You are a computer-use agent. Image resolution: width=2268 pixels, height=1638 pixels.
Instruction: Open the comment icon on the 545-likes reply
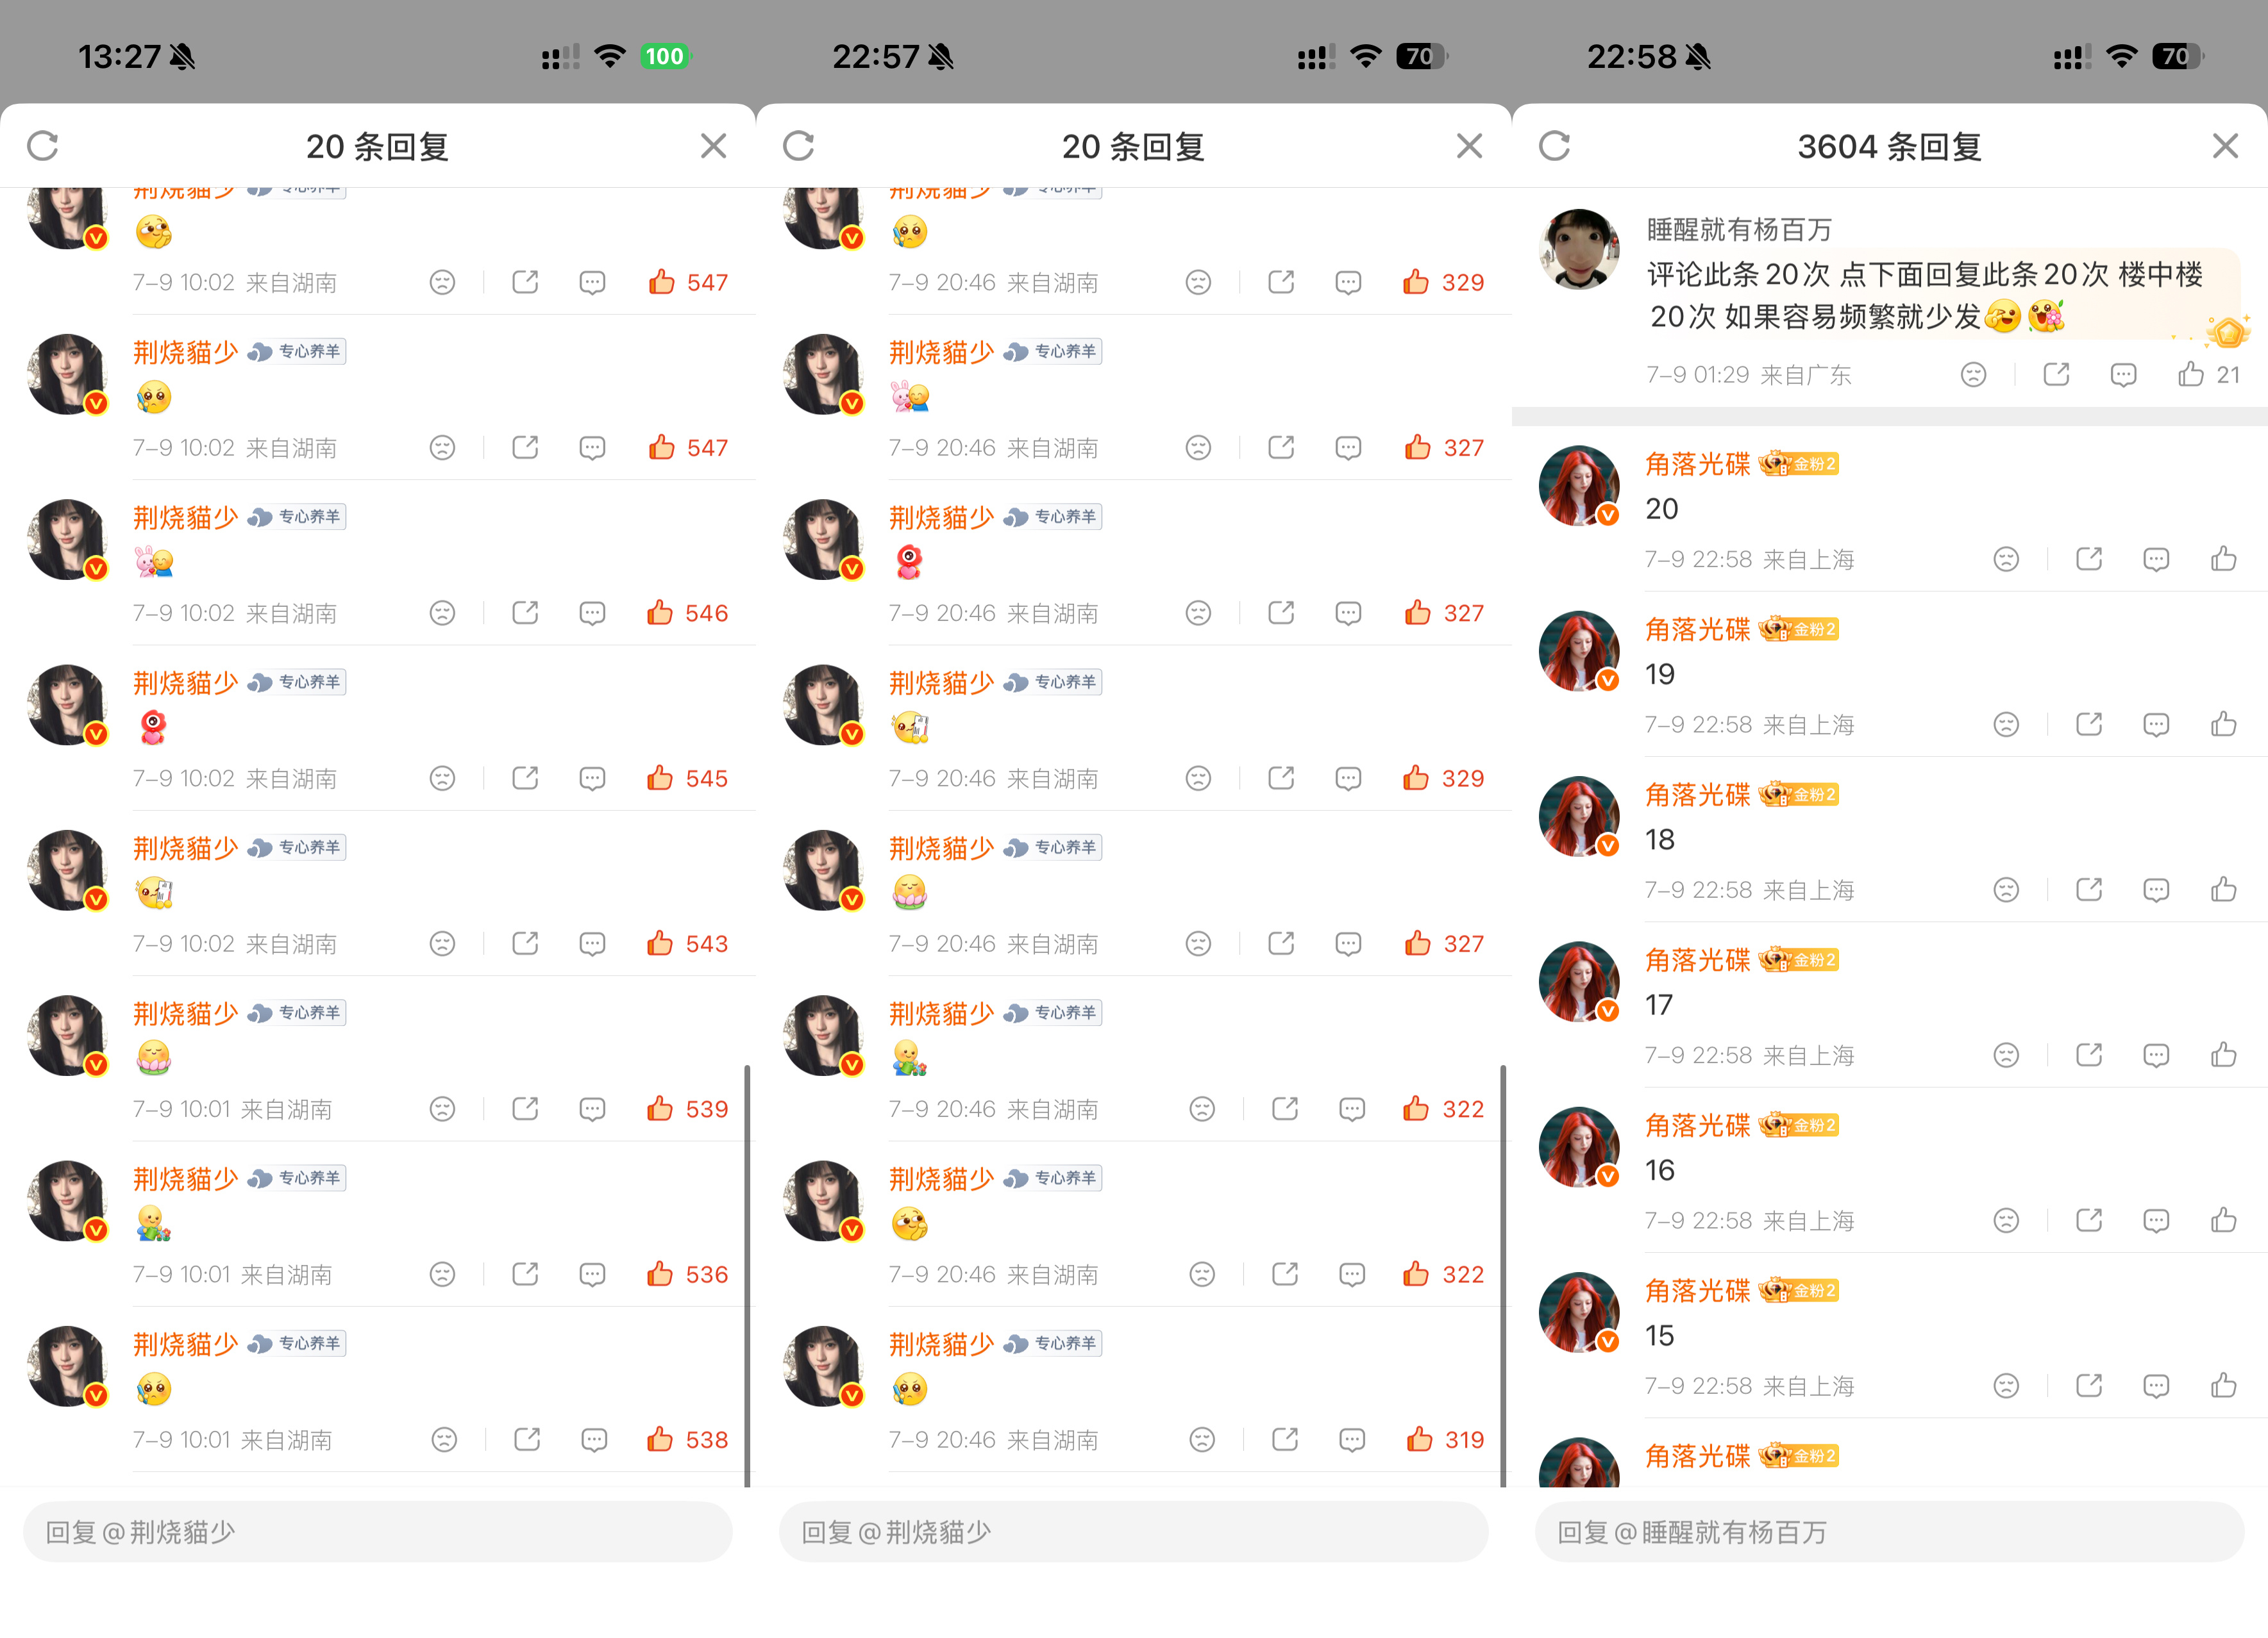click(x=592, y=779)
